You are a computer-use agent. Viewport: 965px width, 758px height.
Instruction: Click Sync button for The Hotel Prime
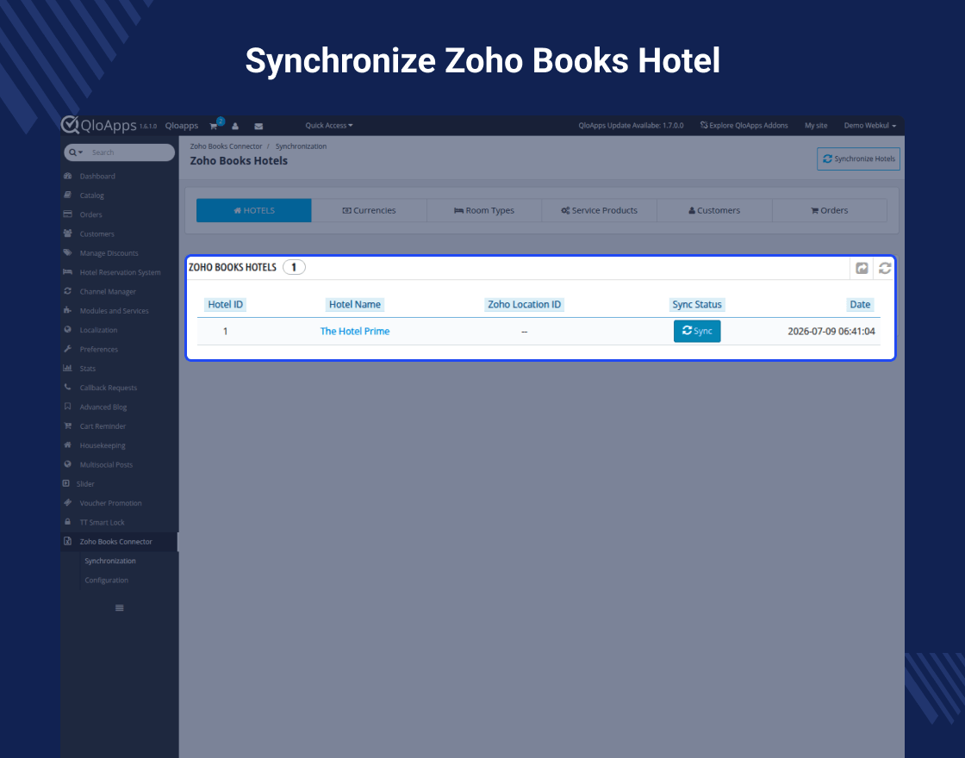pyautogui.click(x=697, y=331)
